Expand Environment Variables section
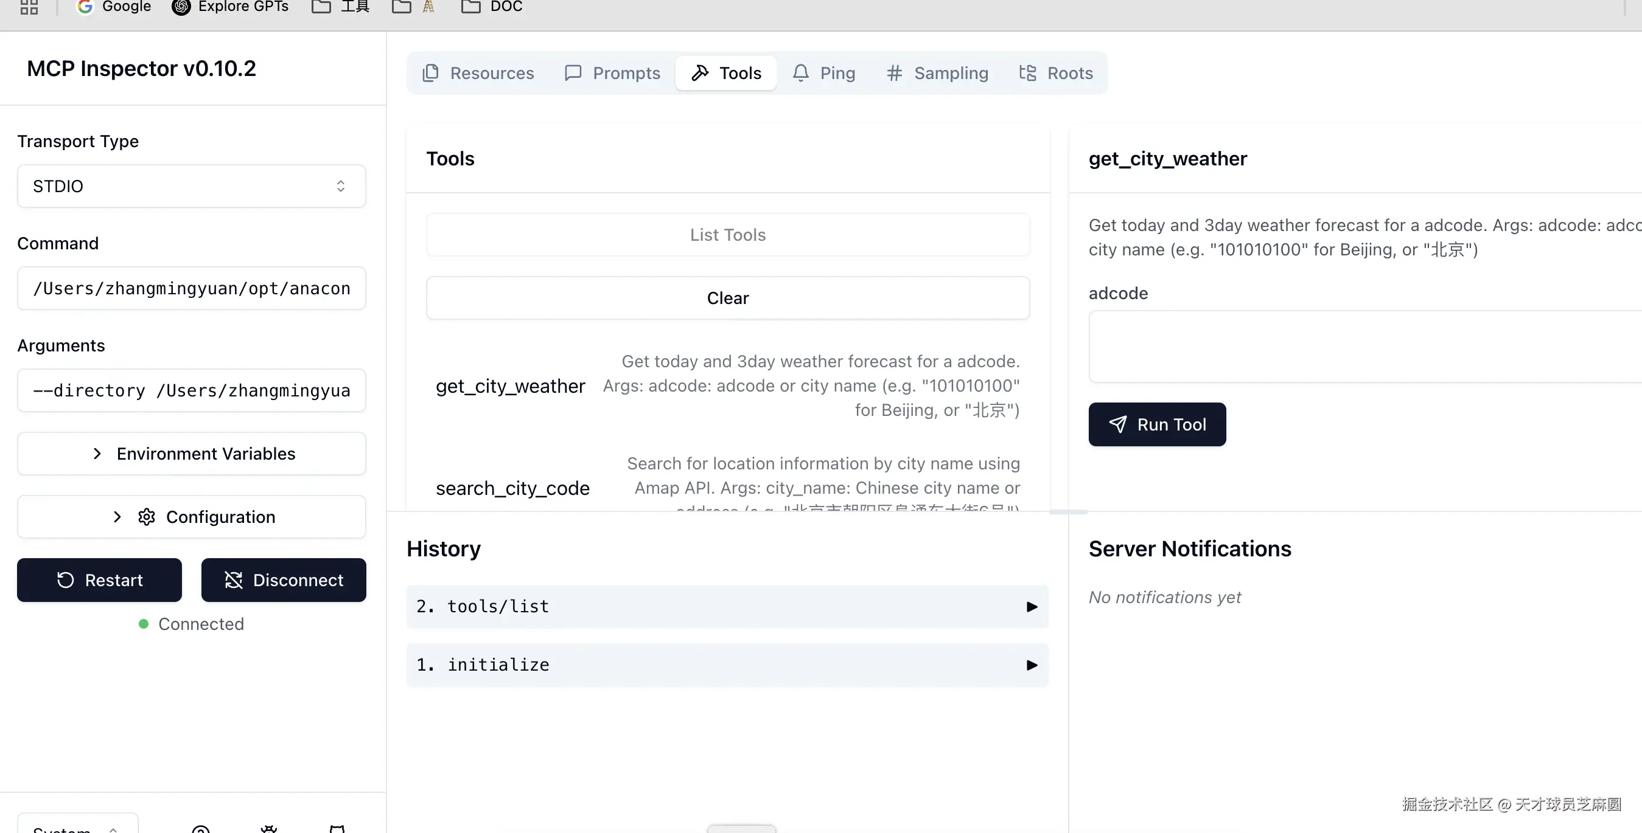The height and width of the screenshot is (833, 1642). [191, 454]
